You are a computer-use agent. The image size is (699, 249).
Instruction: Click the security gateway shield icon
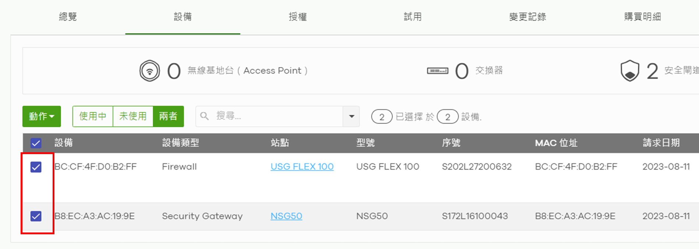[630, 71]
